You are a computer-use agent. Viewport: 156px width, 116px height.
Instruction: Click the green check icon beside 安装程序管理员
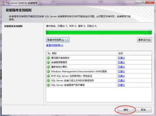48,62
